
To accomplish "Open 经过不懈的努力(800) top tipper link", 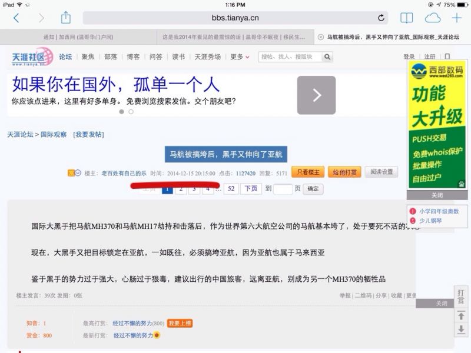I will pyautogui.click(x=138, y=323).
